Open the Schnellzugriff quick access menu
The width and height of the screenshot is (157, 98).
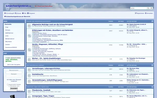(x=9, y=13)
